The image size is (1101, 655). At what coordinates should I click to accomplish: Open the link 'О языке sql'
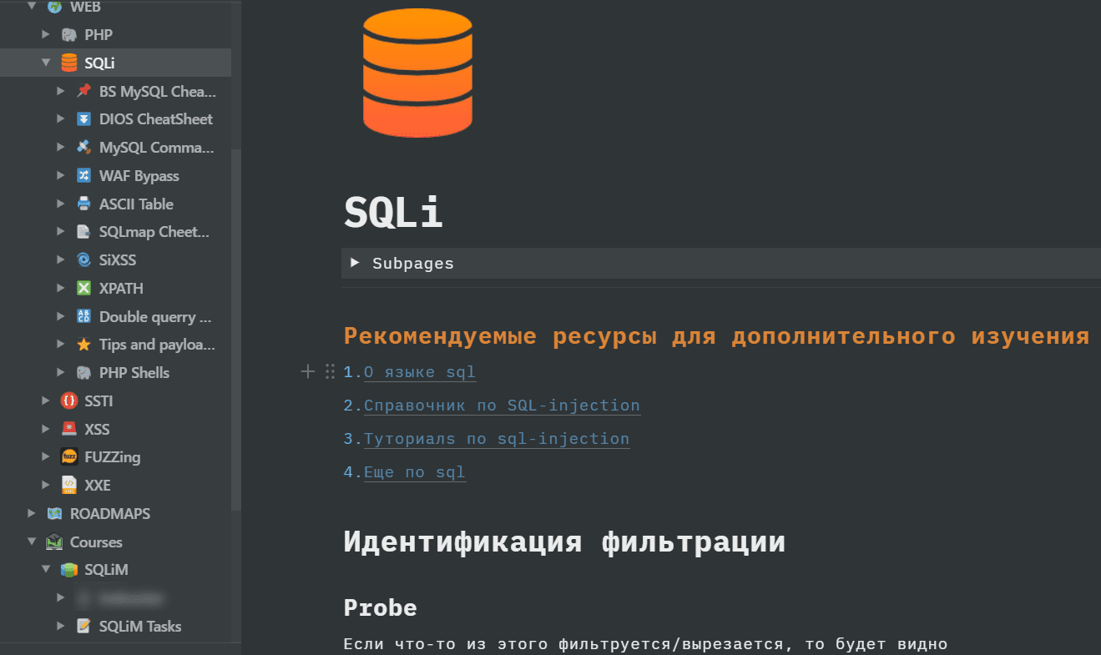(420, 372)
